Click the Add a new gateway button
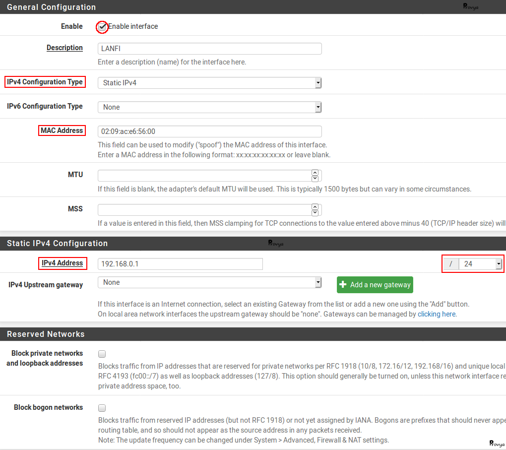Screen dimensions: 506x450 tap(375, 285)
